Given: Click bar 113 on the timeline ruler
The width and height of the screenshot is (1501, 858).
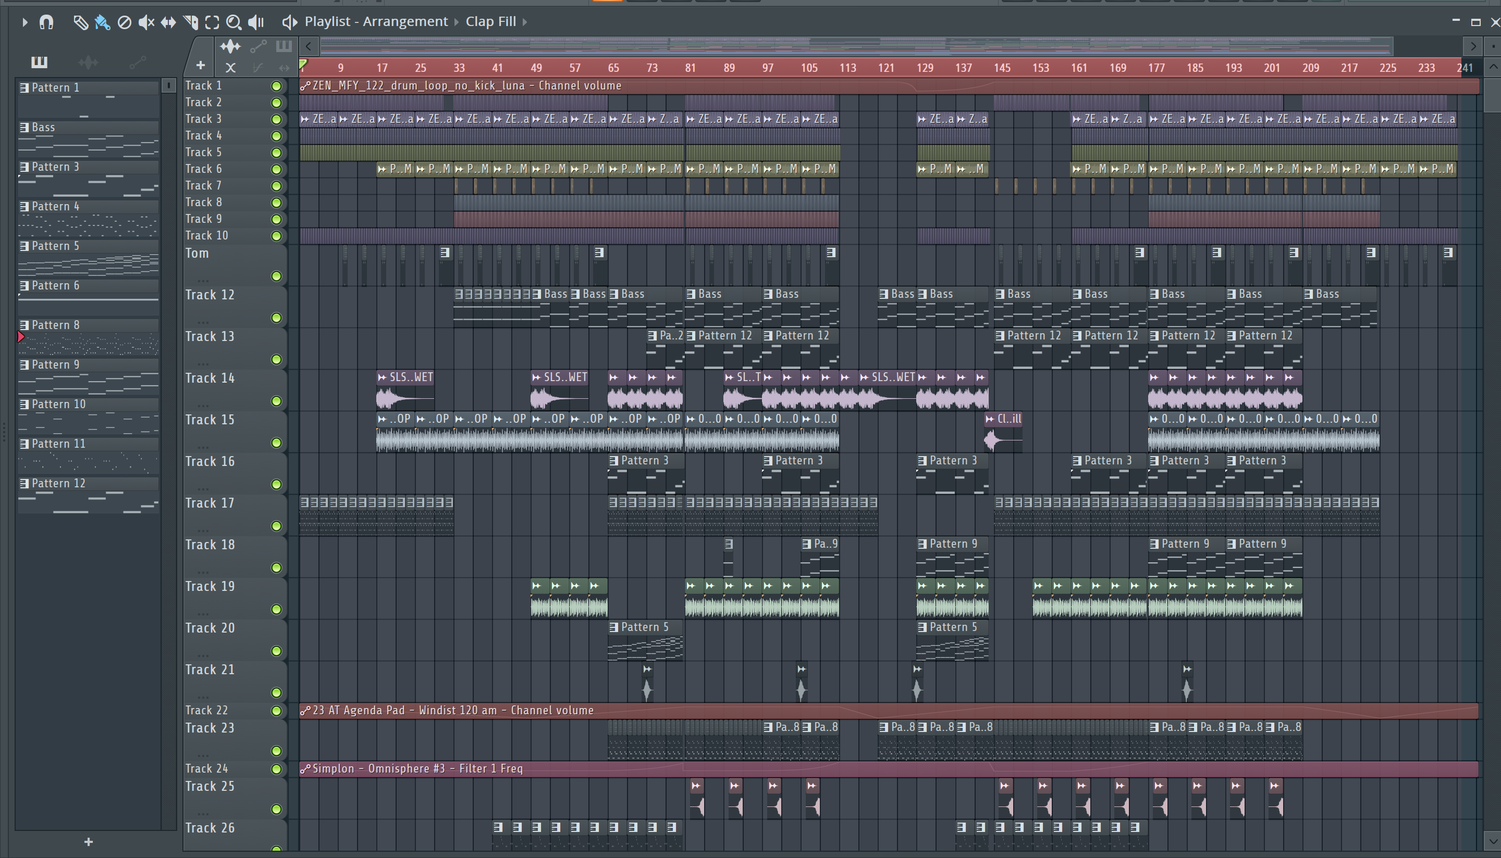Looking at the screenshot, I should 847,68.
